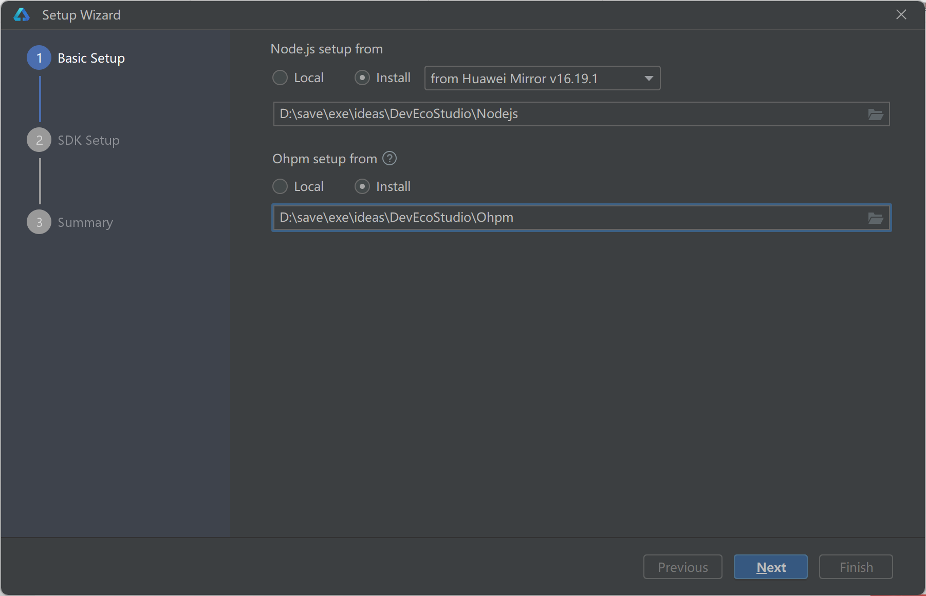
Task: Click the Previous button
Action: (682, 567)
